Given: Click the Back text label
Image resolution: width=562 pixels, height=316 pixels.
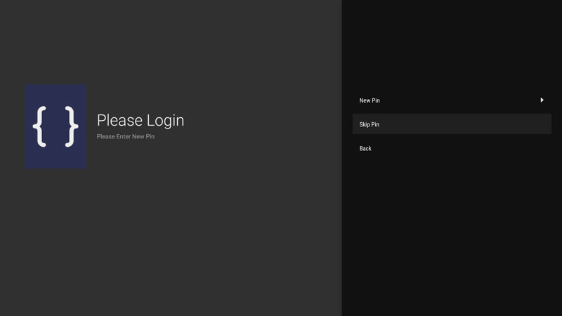Looking at the screenshot, I should point(365,148).
